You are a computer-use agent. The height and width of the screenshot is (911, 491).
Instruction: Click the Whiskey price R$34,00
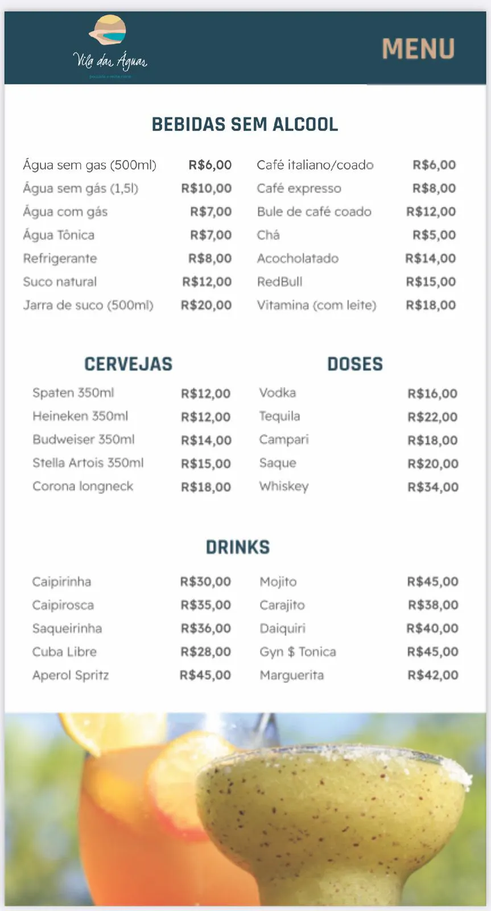[x=433, y=487]
